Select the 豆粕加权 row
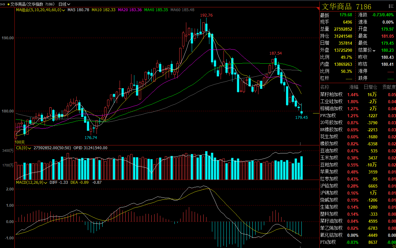This screenshot has width=396, height=248. tap(358, 165)
